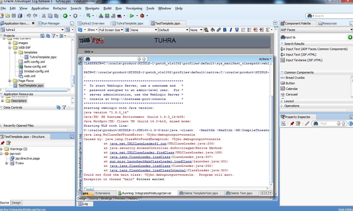Viewport: 353px width, 211px height.
Task: Click the Paste clipboard icon
Action: (56, 16)
